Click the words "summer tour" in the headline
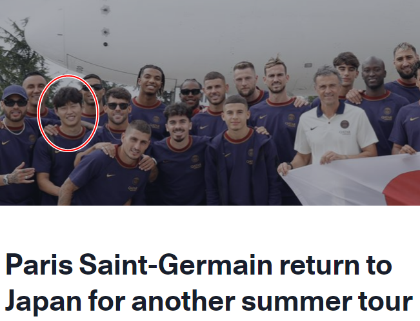This screenshot has height=321, width=420. 327,301
